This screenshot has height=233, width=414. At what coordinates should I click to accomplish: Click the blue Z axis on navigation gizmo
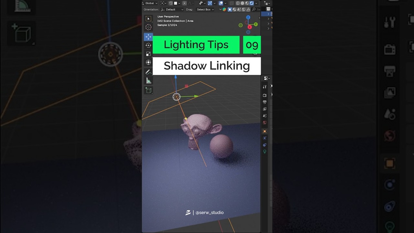(248, 17)
